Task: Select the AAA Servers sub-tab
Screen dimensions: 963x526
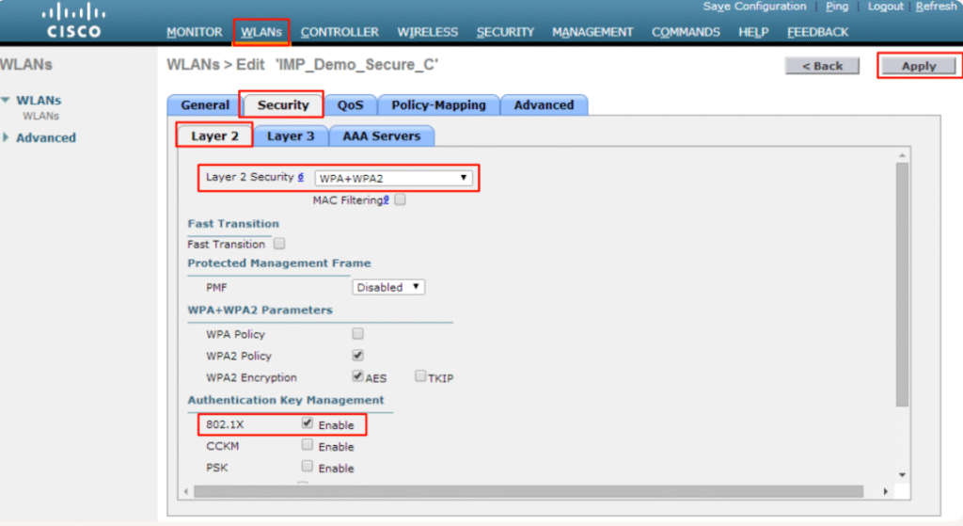Action: [x=382, y=135]
